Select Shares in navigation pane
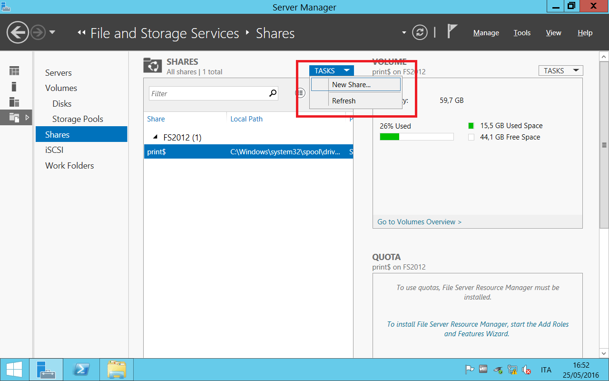Viewport: 609px width, 381px height. 81,134
